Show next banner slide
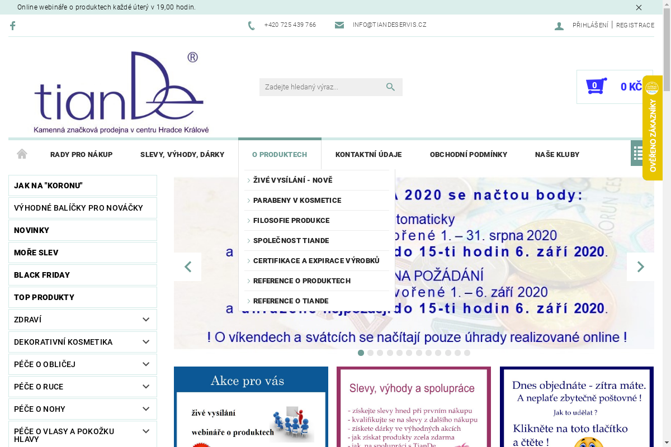Image resolution: width=671 pixels, height=447 pixels. pyautogui.click(x=640, y=267)
